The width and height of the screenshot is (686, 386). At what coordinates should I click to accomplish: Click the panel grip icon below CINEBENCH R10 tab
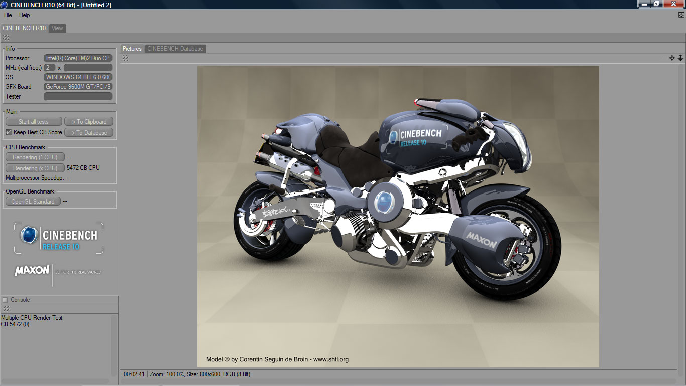coord(6,38)
